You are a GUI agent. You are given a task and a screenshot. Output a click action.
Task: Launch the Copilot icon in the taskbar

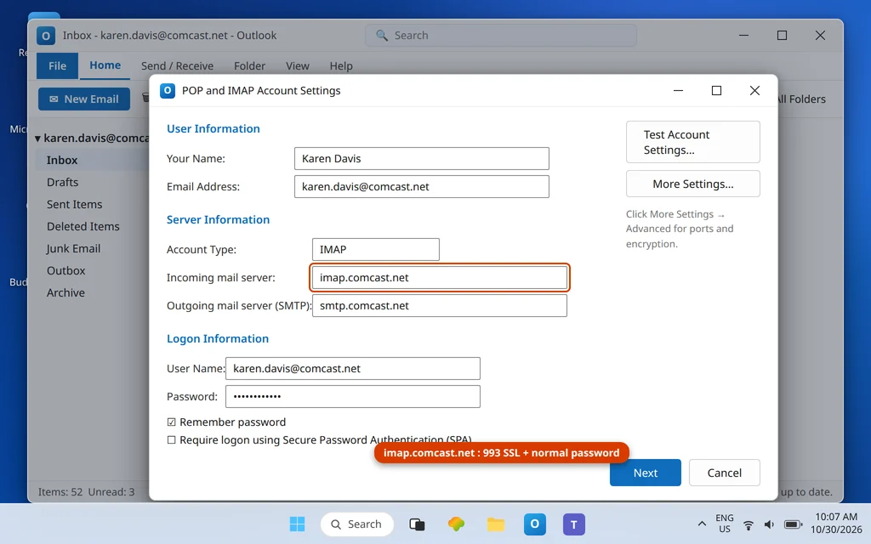[456, 524]
